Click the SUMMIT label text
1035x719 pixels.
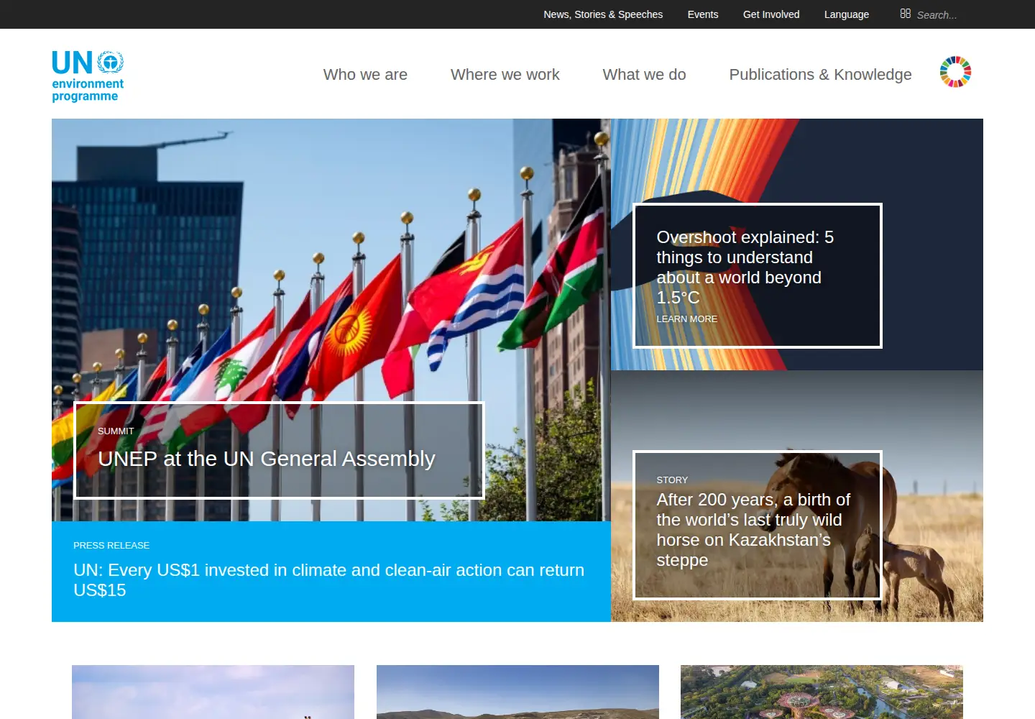116,431
